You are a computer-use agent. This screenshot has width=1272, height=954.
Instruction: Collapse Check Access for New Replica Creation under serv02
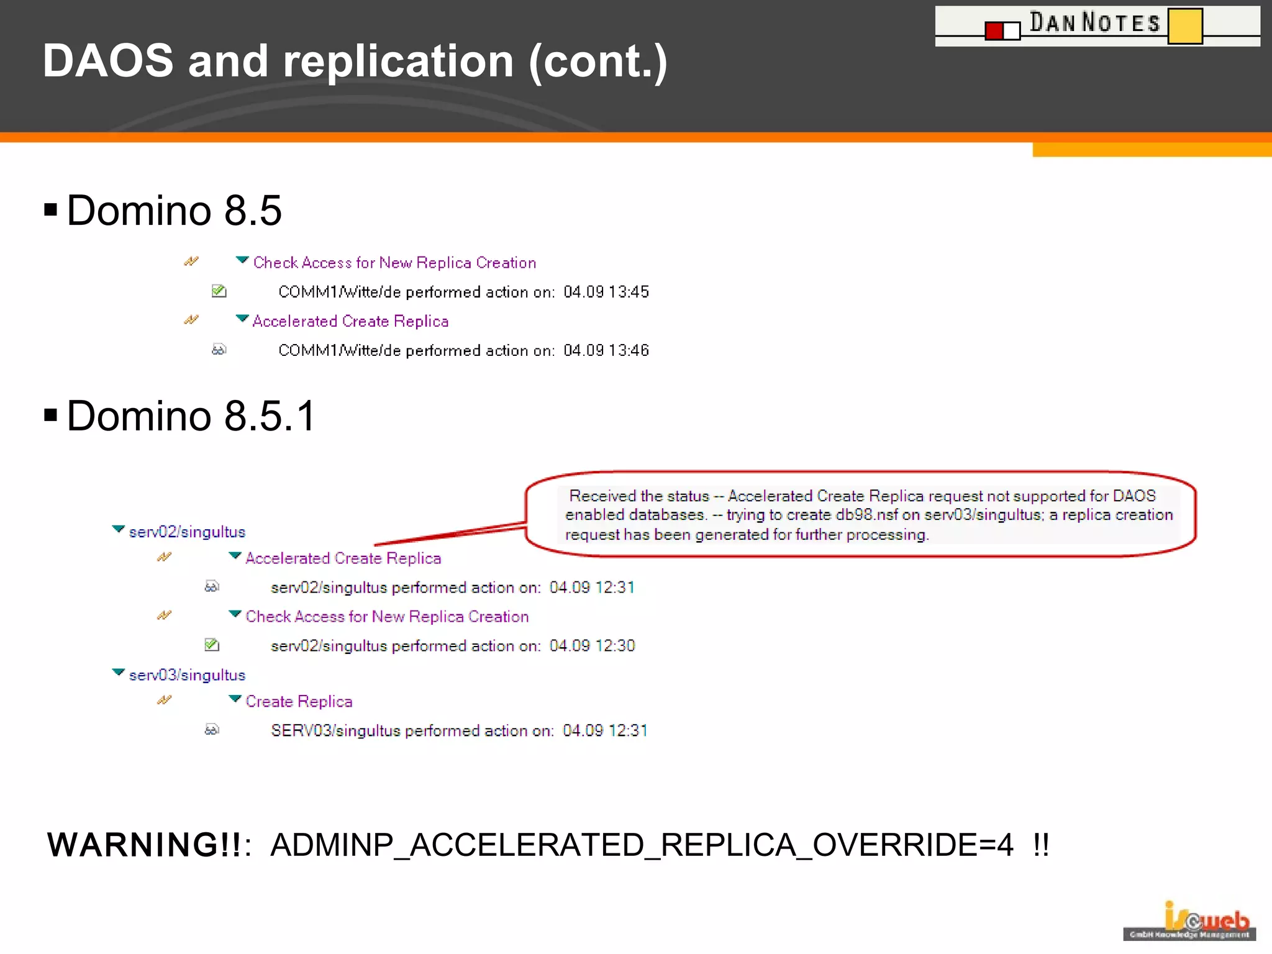(x=235, y=614)
